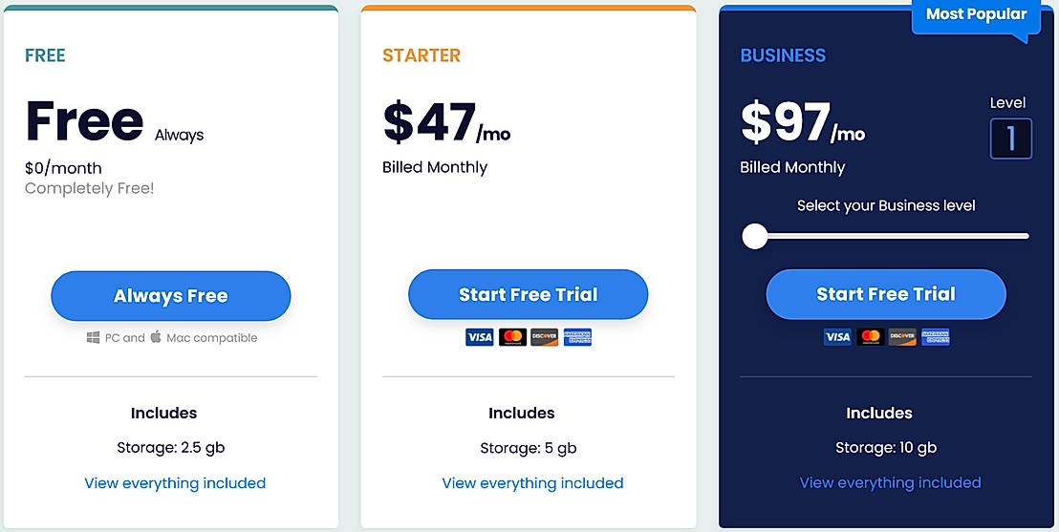Expand Business plan's View everything included

pos(890,483)
